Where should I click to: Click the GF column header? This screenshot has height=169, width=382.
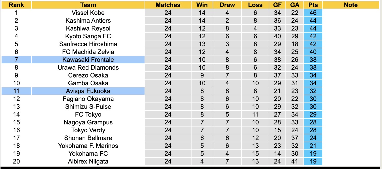pyautogui.click(x=277, y=5)
